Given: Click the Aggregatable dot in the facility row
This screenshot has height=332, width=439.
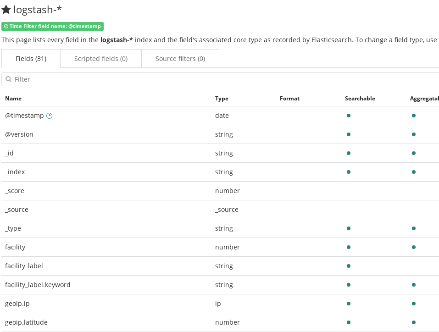Looking at the screenshot, I should pos(414,247).
